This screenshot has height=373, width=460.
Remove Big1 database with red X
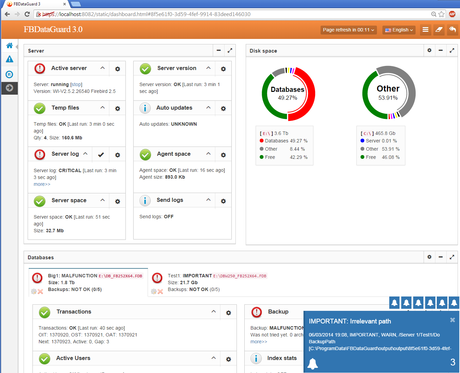pyautogui.click(x=40, y=291)
